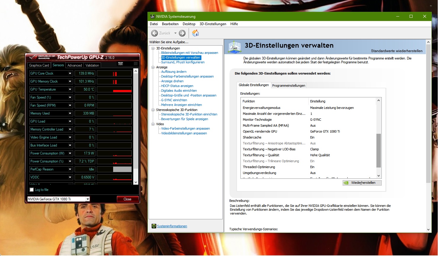Screen dimensions: 438x256
Task: Click NVIDIA main panel scroll down arrow
Action: (x=428, y=230)
